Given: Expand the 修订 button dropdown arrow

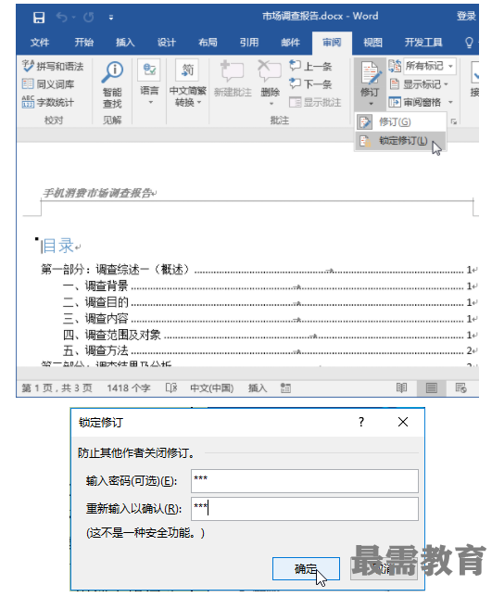Looking at the screenshot, I should (371, 104).
